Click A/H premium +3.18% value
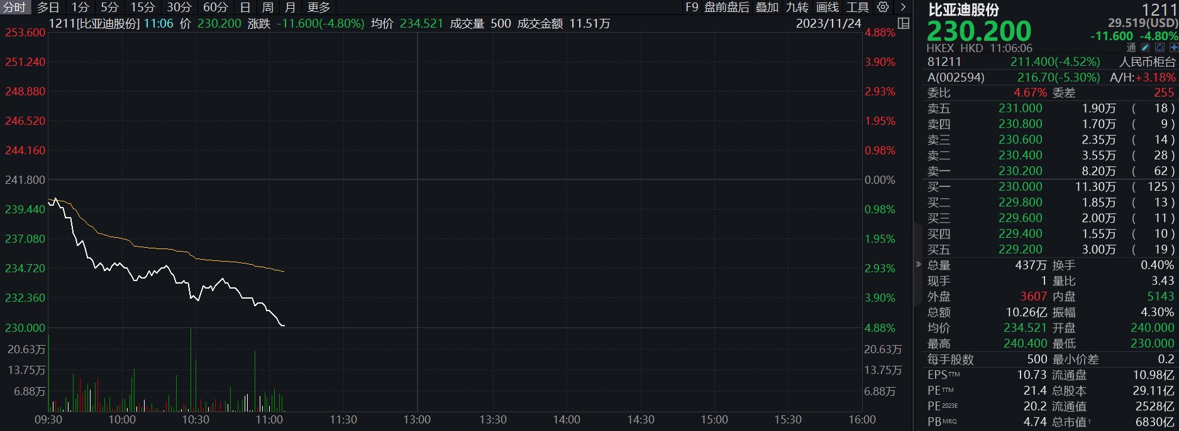Viewport: 1179px width, 431px height. [x=1154, y=78]
